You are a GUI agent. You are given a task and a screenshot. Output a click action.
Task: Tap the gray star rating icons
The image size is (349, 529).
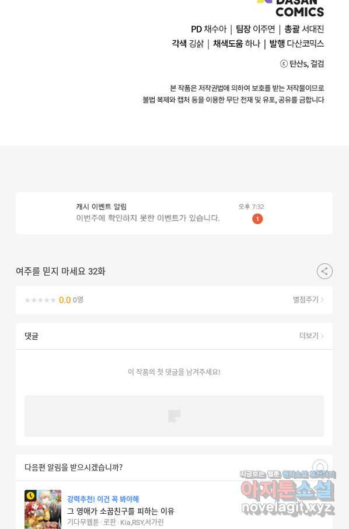pos(40,300)
